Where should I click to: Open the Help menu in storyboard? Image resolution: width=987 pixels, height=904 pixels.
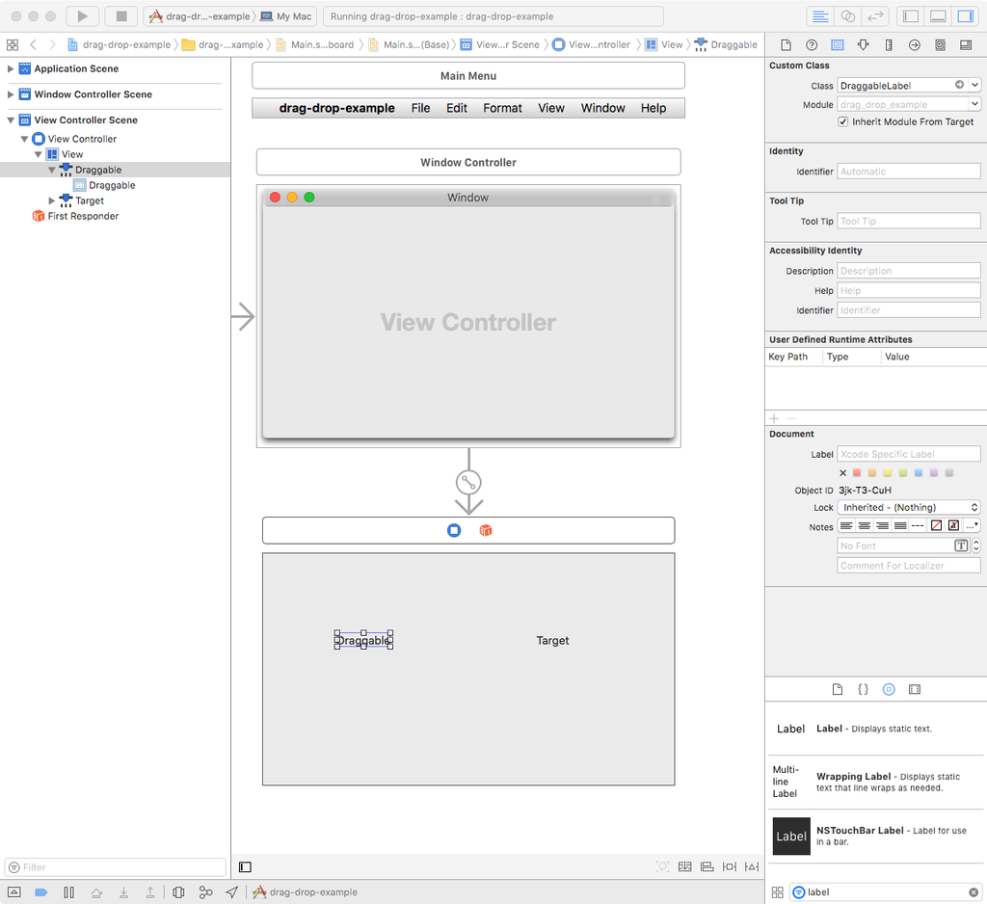coord(654,108)
